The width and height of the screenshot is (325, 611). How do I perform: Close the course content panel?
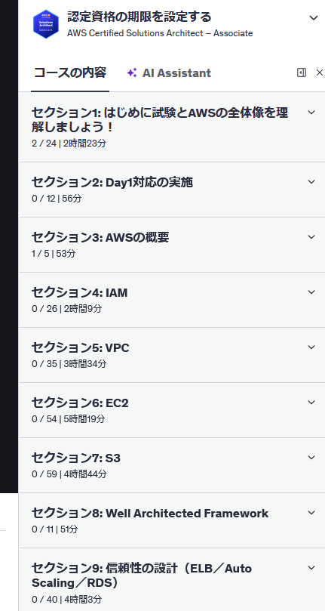[320, 73]
